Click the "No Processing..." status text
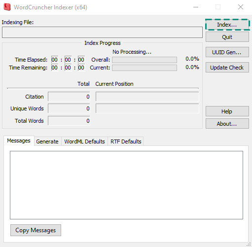The image size is (252, 247). (x=132, y=52)
